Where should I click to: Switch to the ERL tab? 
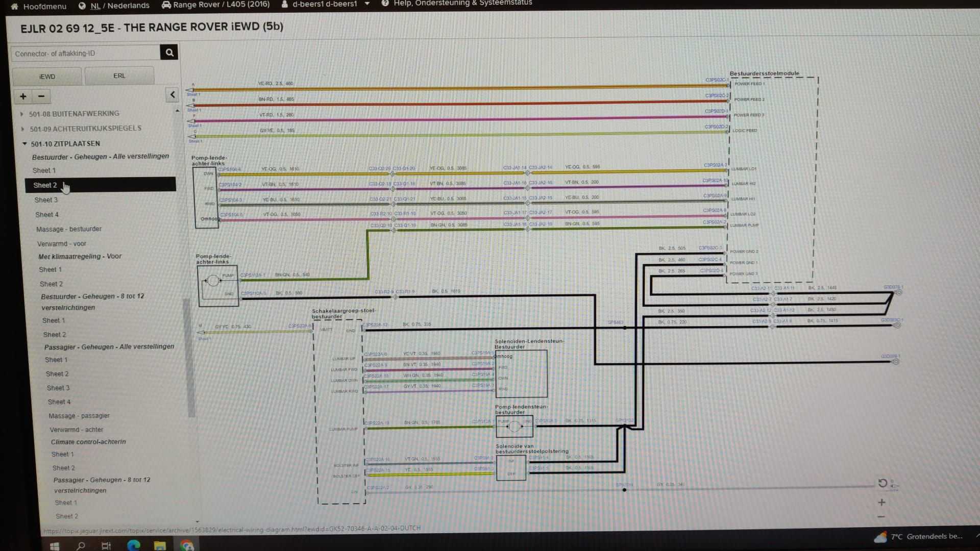[x=119, y=76]
